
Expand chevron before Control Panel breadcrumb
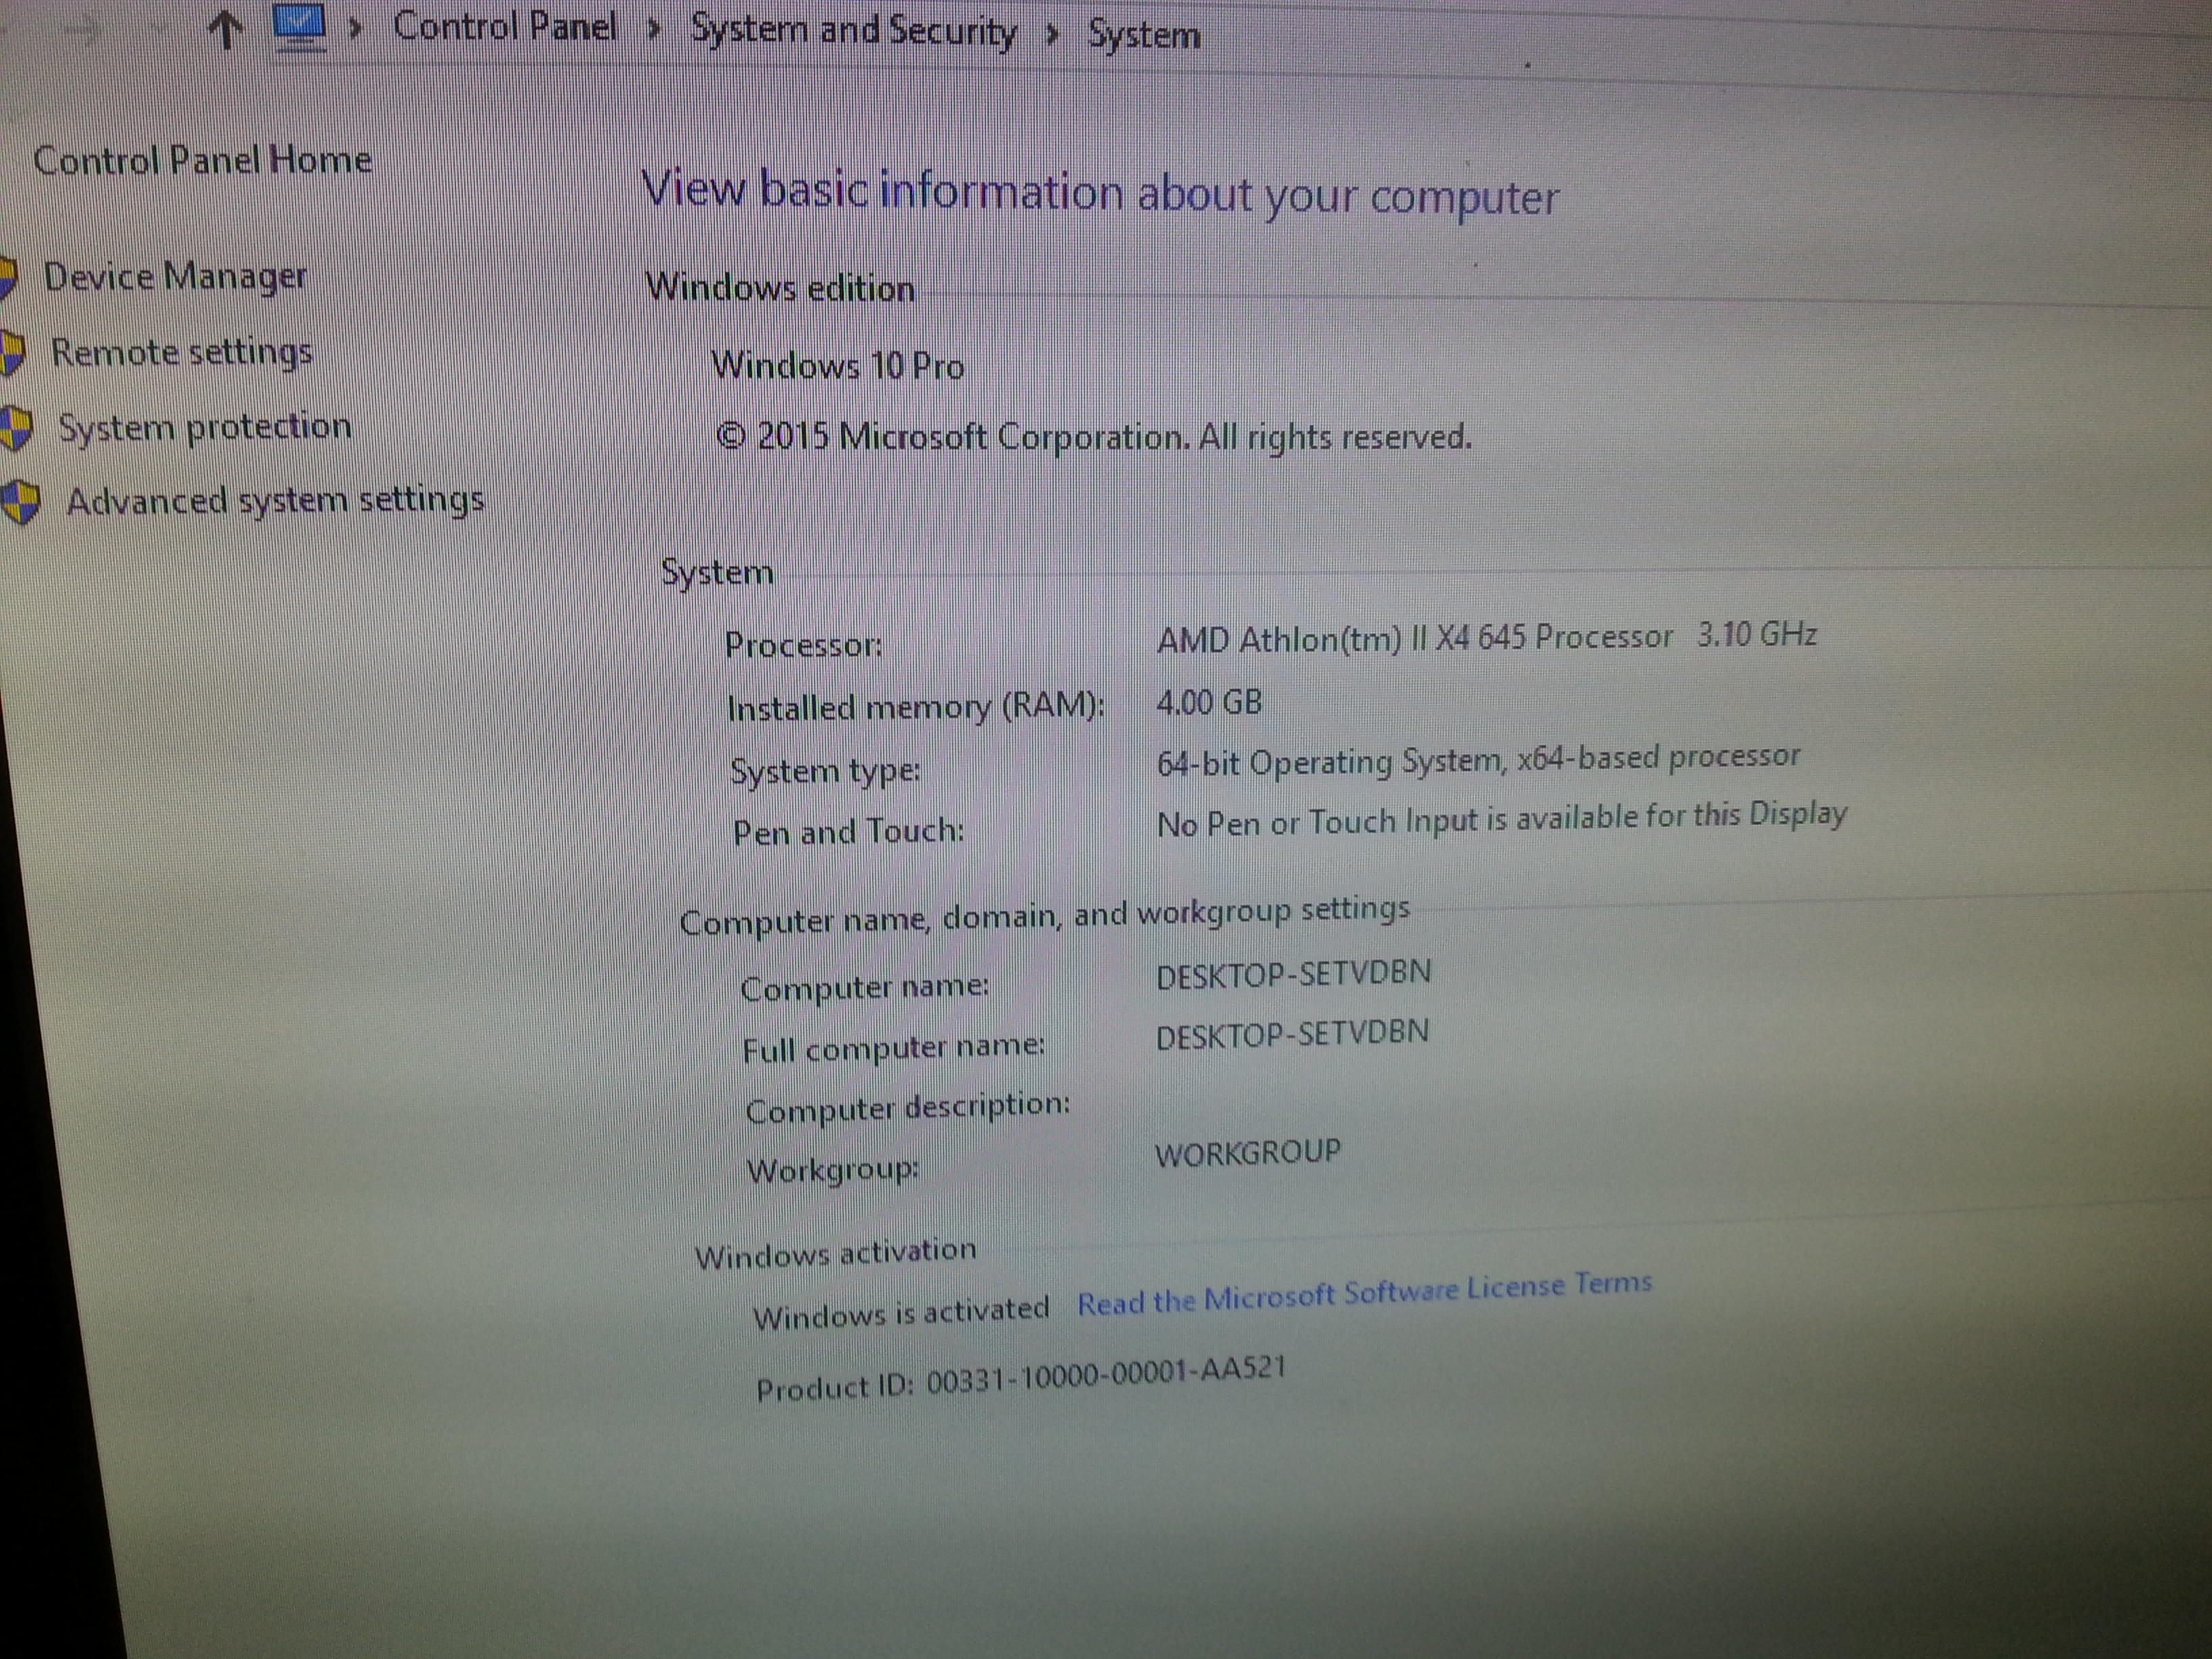pos(355,28)
